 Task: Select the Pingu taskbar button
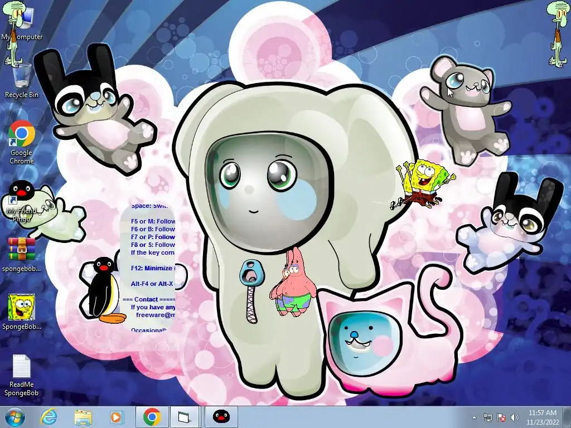coord(221,417)
